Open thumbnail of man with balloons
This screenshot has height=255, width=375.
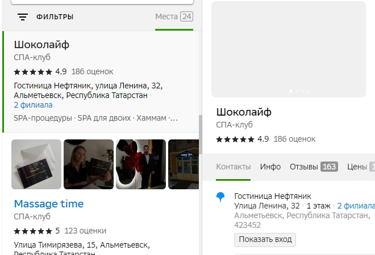click(140, 164)
